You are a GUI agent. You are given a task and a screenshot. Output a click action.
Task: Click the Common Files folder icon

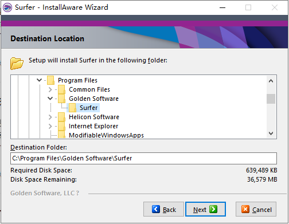coord(61,89)
